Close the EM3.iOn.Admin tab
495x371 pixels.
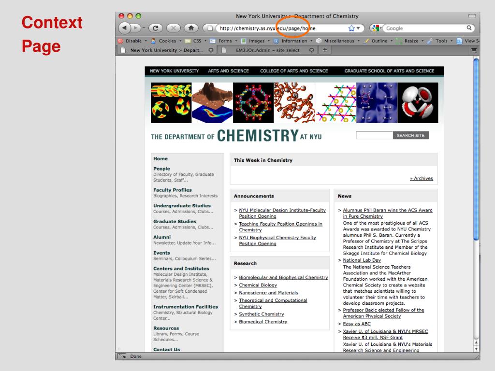[312, 50]
